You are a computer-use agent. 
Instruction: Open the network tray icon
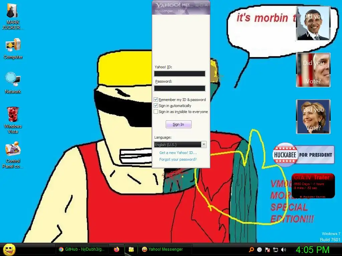276,250
